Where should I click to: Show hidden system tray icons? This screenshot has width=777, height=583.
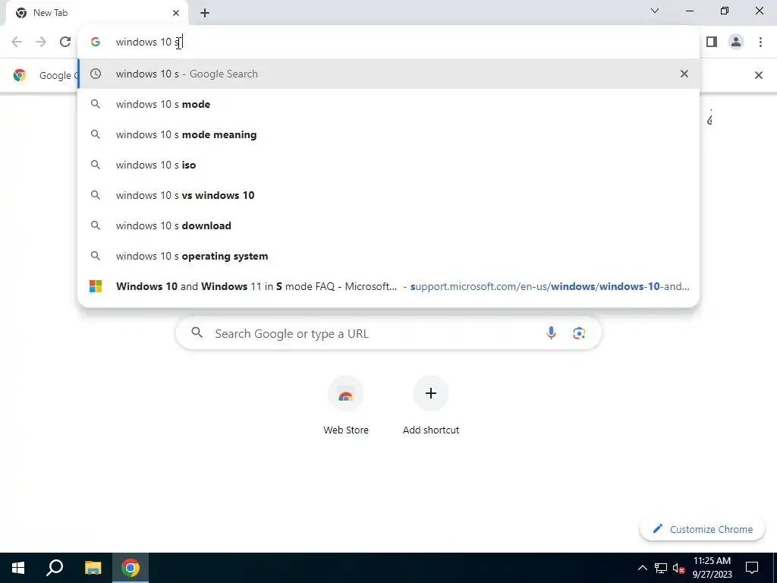642,568
